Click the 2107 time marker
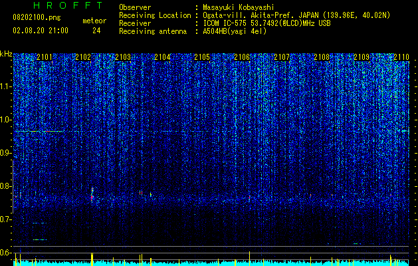Screen dimensions: 418x266 pos(282,57)
